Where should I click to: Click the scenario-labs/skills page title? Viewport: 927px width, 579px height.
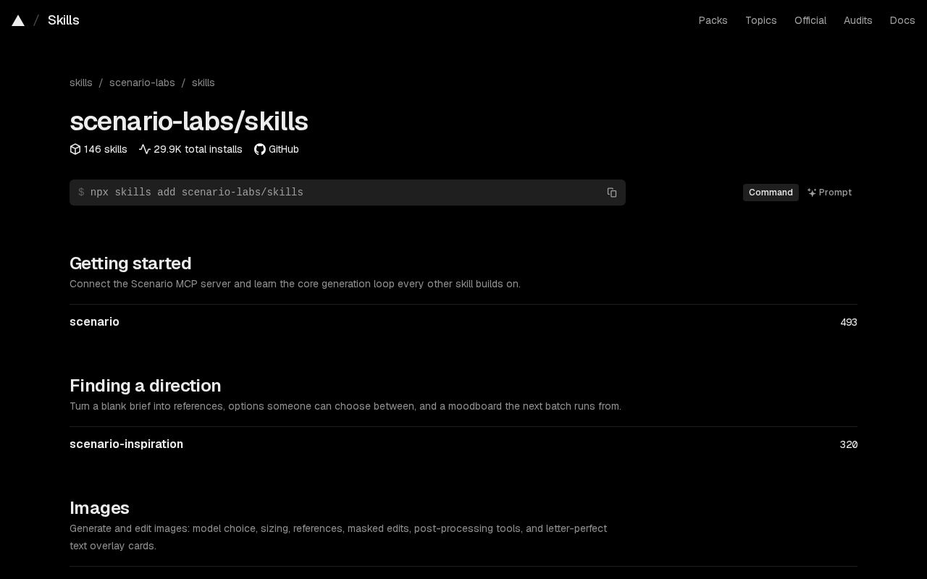189,122
